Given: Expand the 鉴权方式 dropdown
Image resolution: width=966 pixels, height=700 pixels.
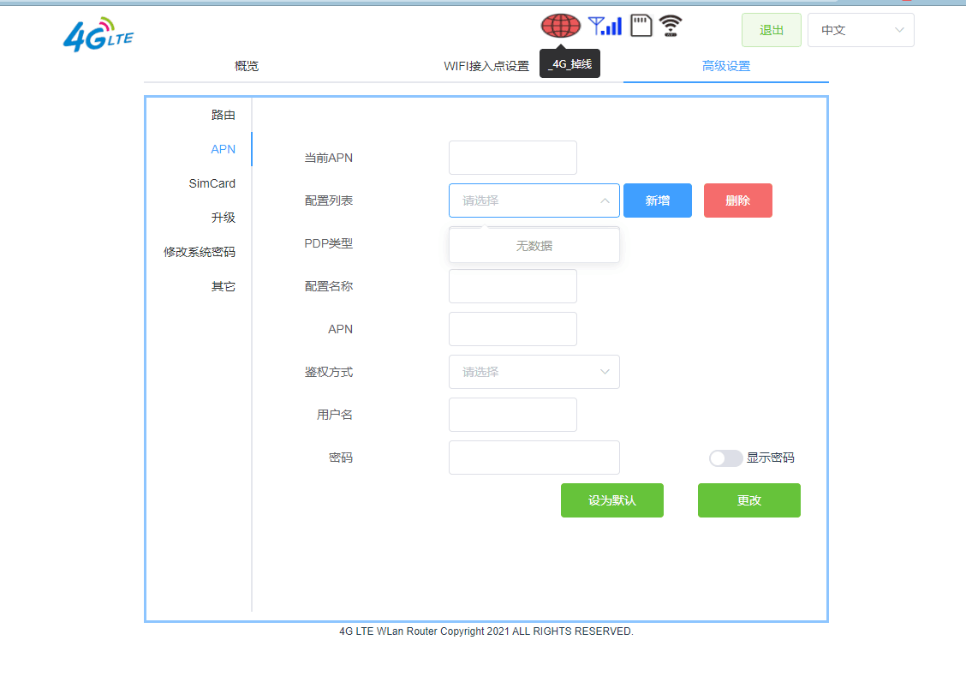Looking at the screenshot, I should click(534, 372).
